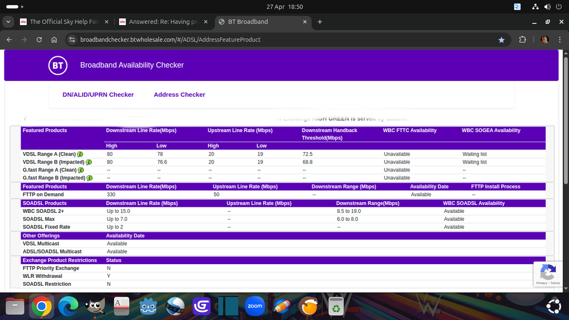Click info icon beside G.fast Range A (Clean)
The image size is (569, 320).
(81, 170)
